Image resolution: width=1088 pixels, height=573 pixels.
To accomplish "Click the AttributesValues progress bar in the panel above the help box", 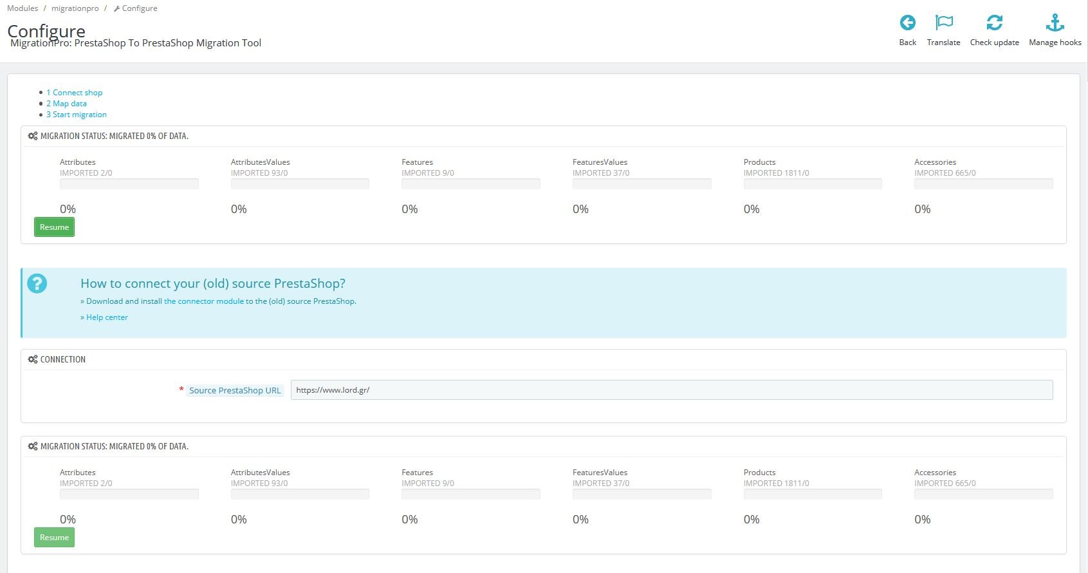I will tap(300, 183).
